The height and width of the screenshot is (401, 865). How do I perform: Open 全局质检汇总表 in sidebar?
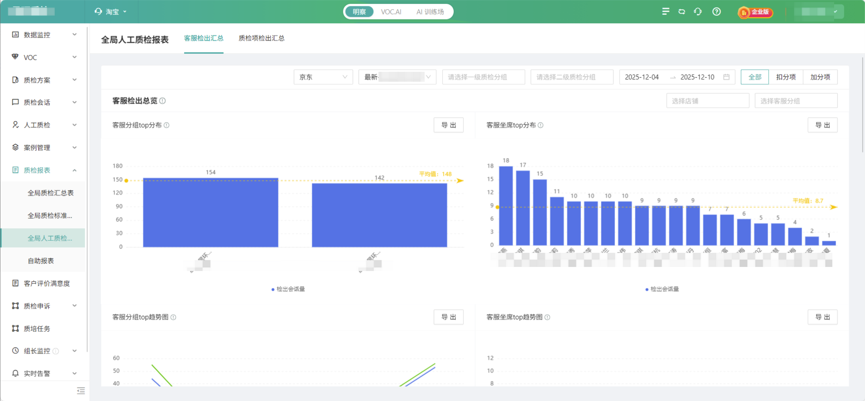click(x=50, y=193)
